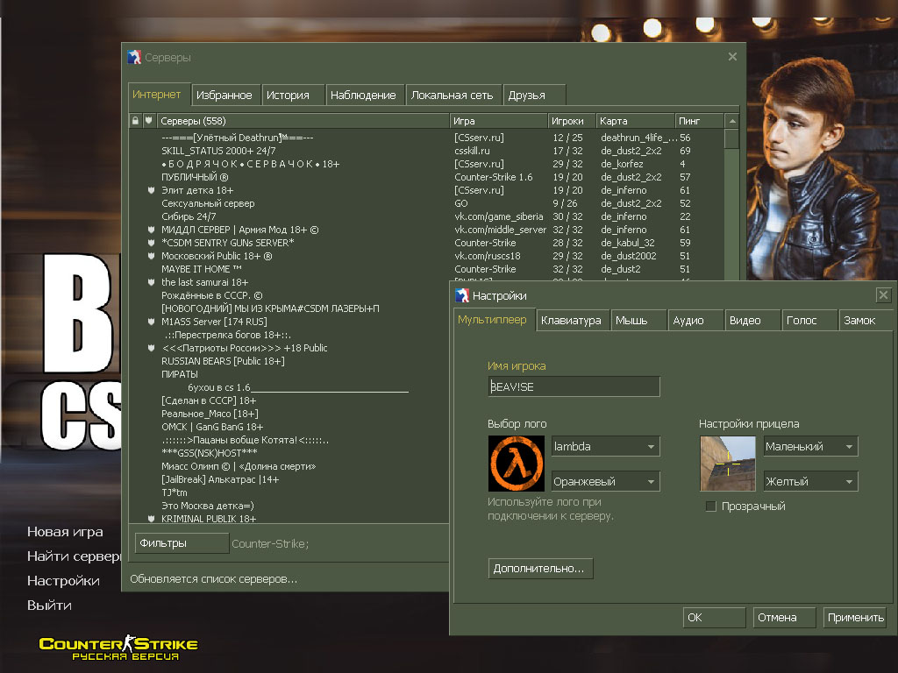Click the crosshair preview image

(728, 464)
